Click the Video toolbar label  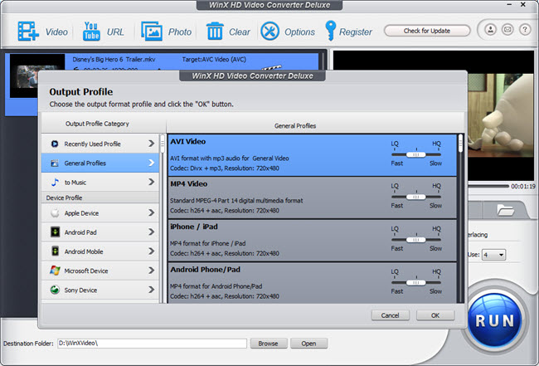56,32
